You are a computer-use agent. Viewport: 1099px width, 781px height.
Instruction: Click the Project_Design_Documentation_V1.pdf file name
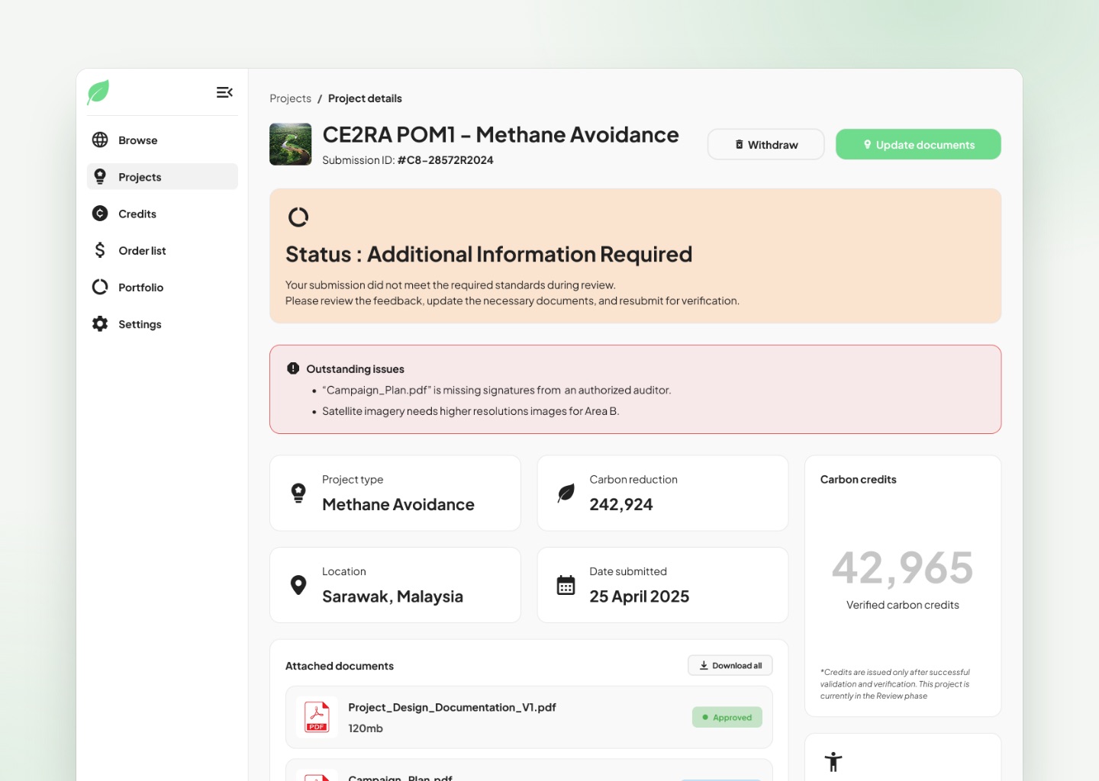(x=452, y=707)
